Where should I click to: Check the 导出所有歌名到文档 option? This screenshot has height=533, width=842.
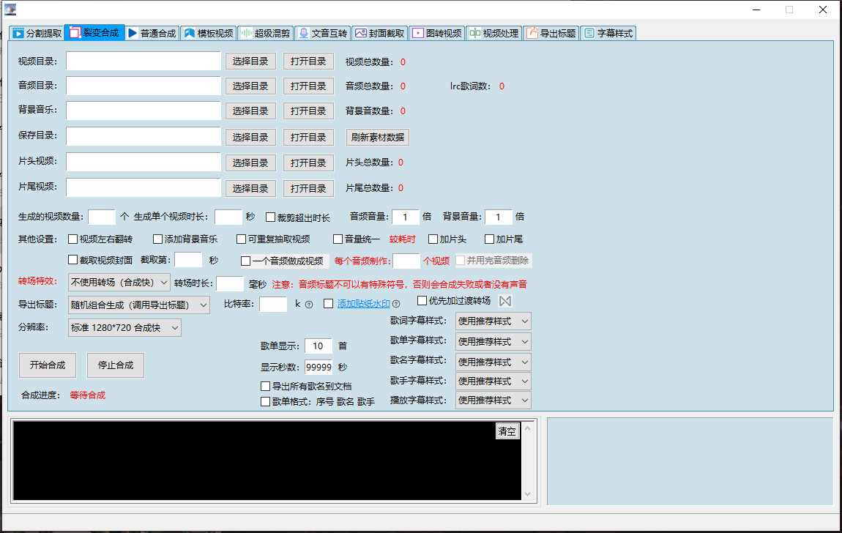pyautogui.click(x=266, y=386)
